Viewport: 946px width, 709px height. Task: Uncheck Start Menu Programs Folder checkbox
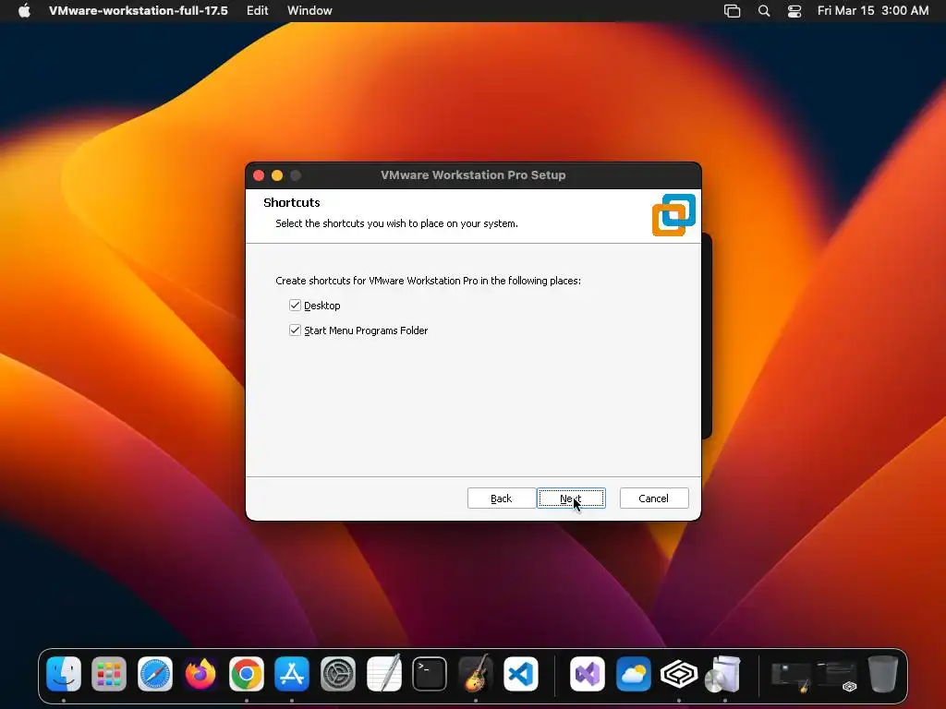coord(295,330)
